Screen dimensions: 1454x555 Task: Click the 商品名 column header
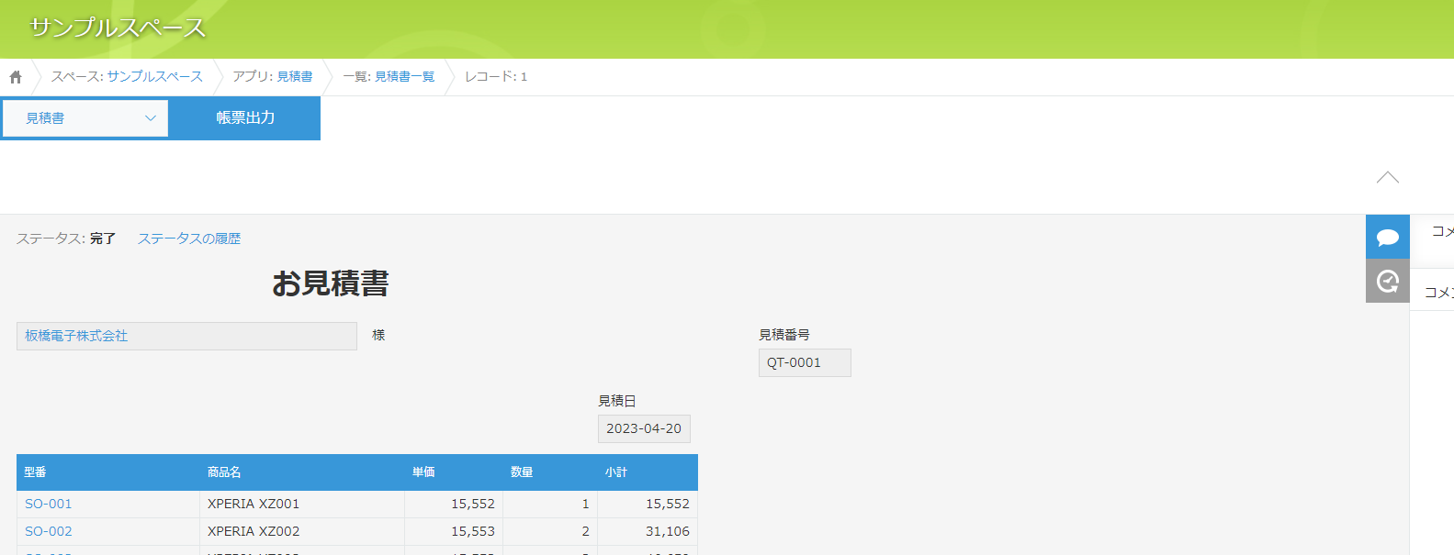[224, 472]
